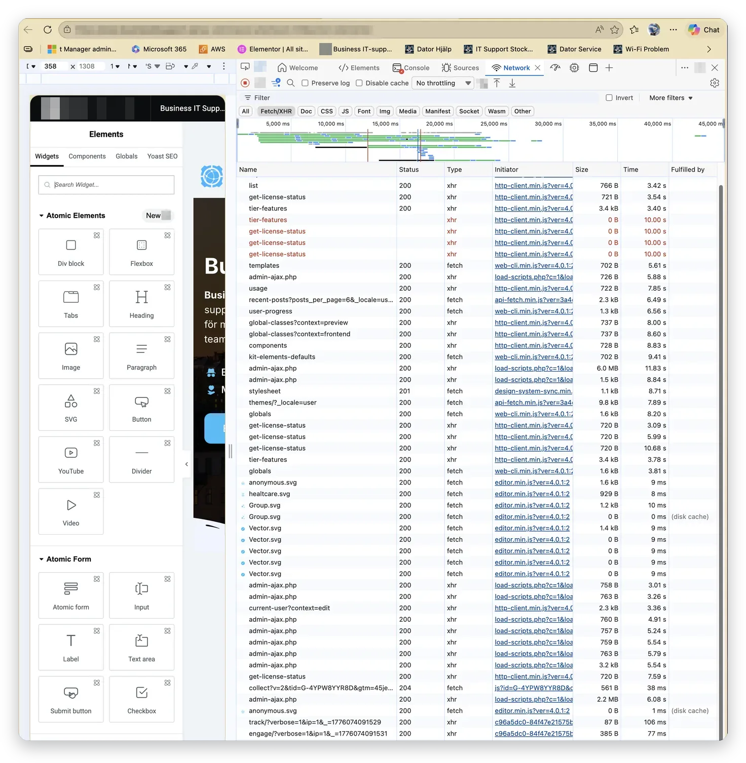Stop recording the network log
The height and width of the screenshot is (763, 746).
(245, 83)
